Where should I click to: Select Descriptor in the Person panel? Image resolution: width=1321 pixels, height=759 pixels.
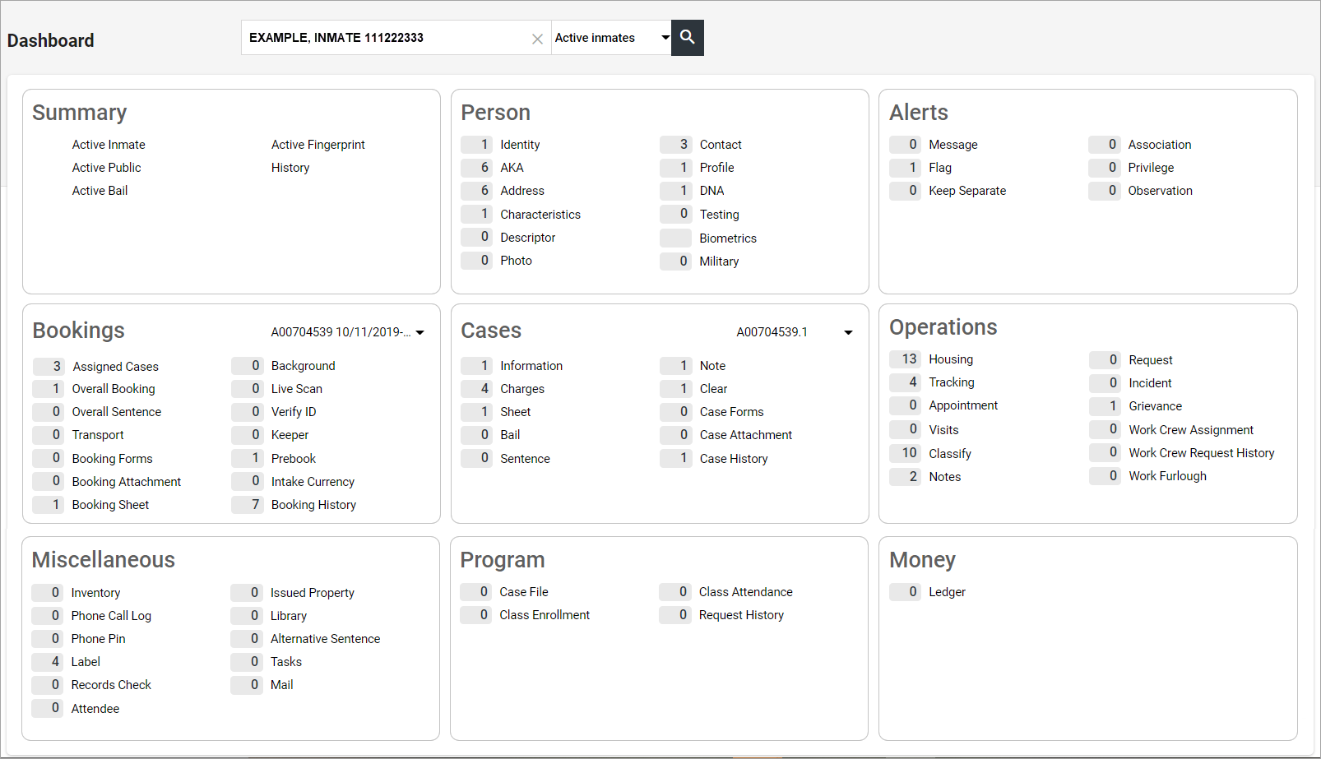(528, 238)
